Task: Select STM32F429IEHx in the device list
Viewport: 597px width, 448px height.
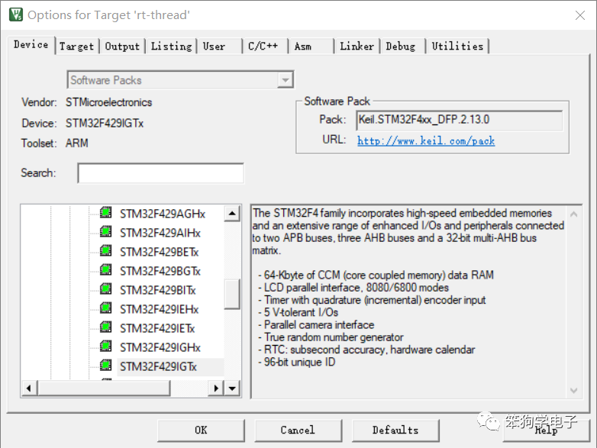Action: click(159, 309)
